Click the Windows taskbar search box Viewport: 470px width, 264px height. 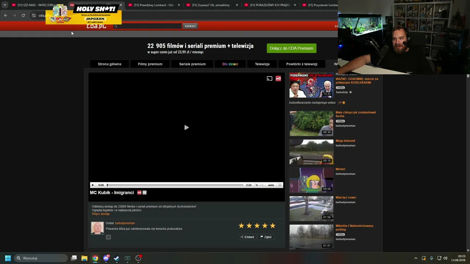(41, 258)
